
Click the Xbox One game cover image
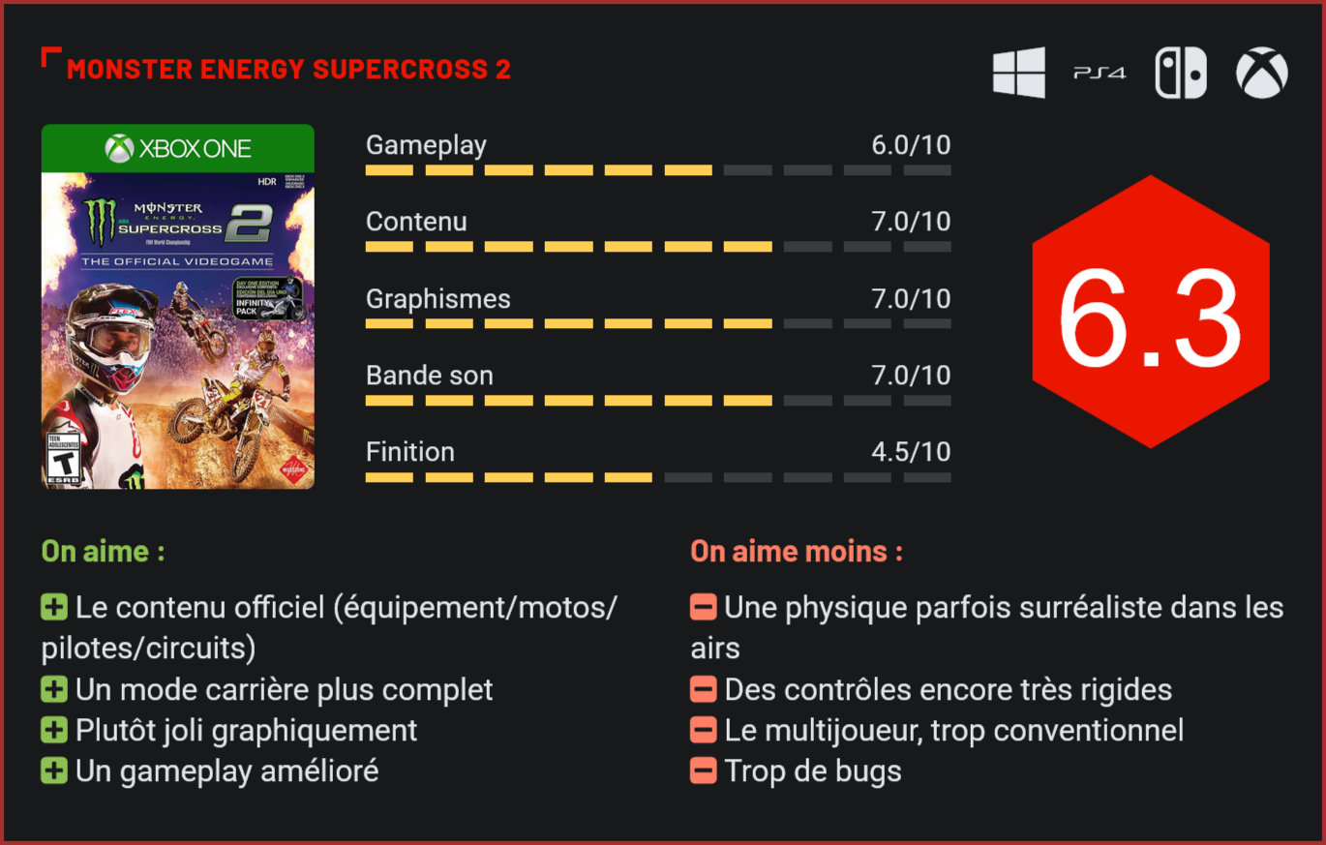coord(178,307)
